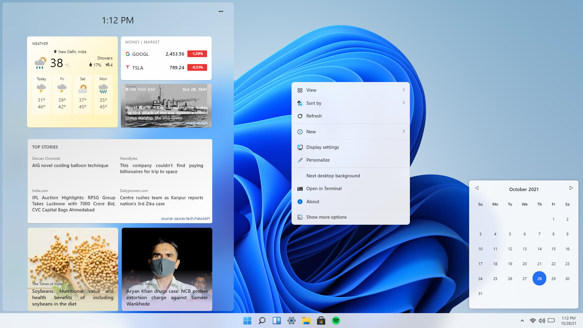Screen dimensions: 583x328
Task: Open widgets panel three-dot menu
Action: pos(221,12)
